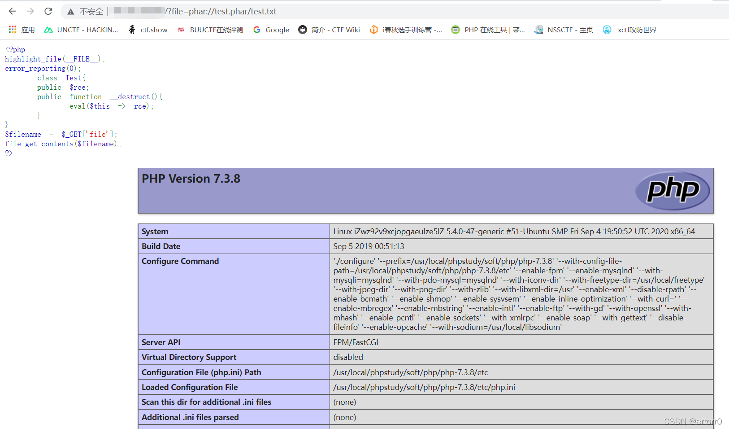The image size is (729, 429).
Task: Click the xctf攻防世界 bookmark favicon
Action: click(607, 30)
